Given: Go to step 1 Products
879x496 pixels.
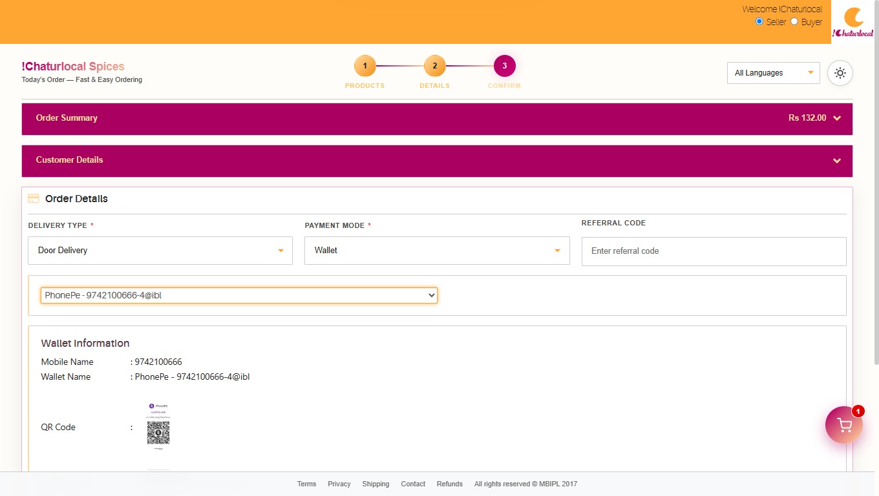Looking at the screenshot, I should 365,66.
